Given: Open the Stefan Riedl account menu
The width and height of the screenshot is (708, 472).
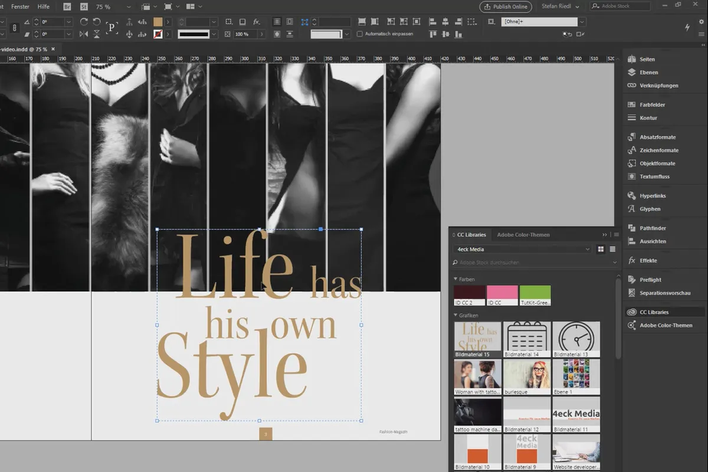Looking at the screenshot, I should tap(560, 6).
